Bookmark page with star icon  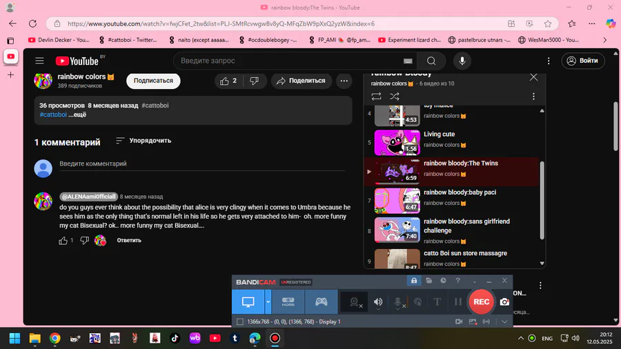pos(548,23)
